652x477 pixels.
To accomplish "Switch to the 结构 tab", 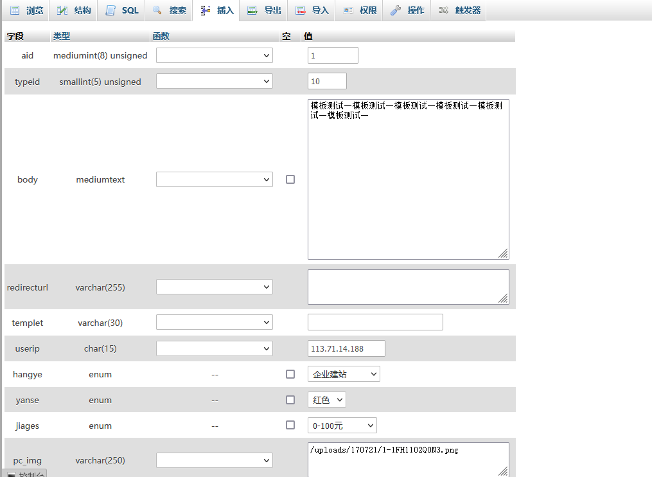I will tap(74, 10).
